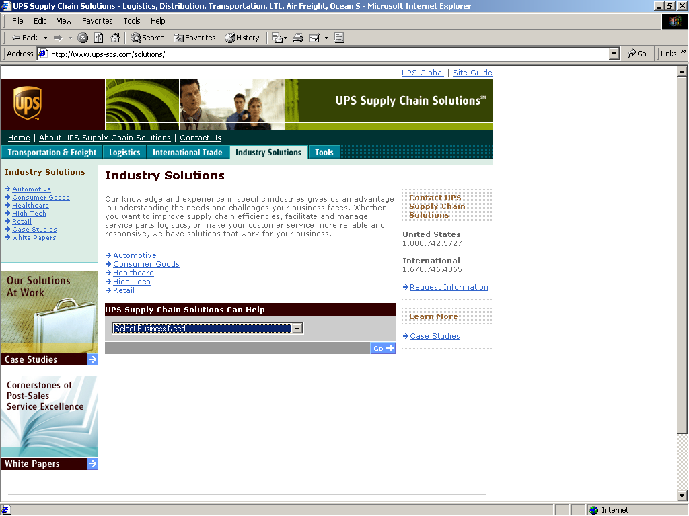
Task: Click the vertical scrollbar up arrow
Action: tap(682, 71)
